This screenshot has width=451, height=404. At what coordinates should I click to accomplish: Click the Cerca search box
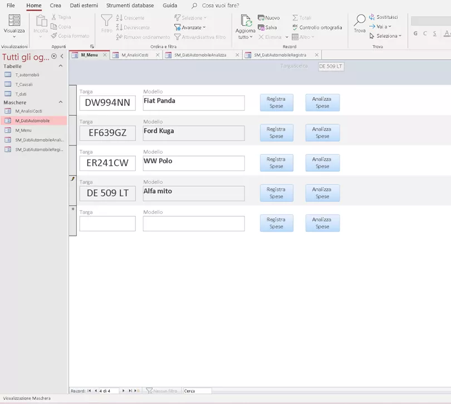pos(197,391)
